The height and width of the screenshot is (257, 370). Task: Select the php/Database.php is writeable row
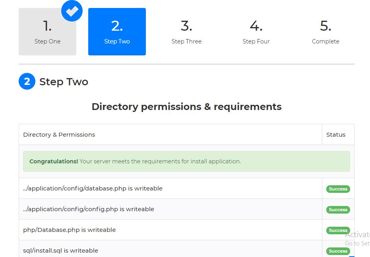tap(70, 230)
